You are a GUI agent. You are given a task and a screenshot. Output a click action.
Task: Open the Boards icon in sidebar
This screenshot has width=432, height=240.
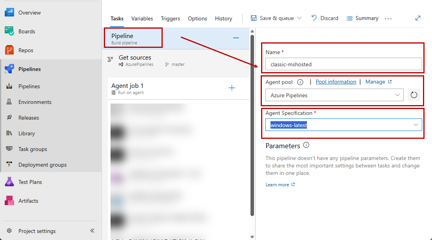pyautogui.click(x=9, y=31)
